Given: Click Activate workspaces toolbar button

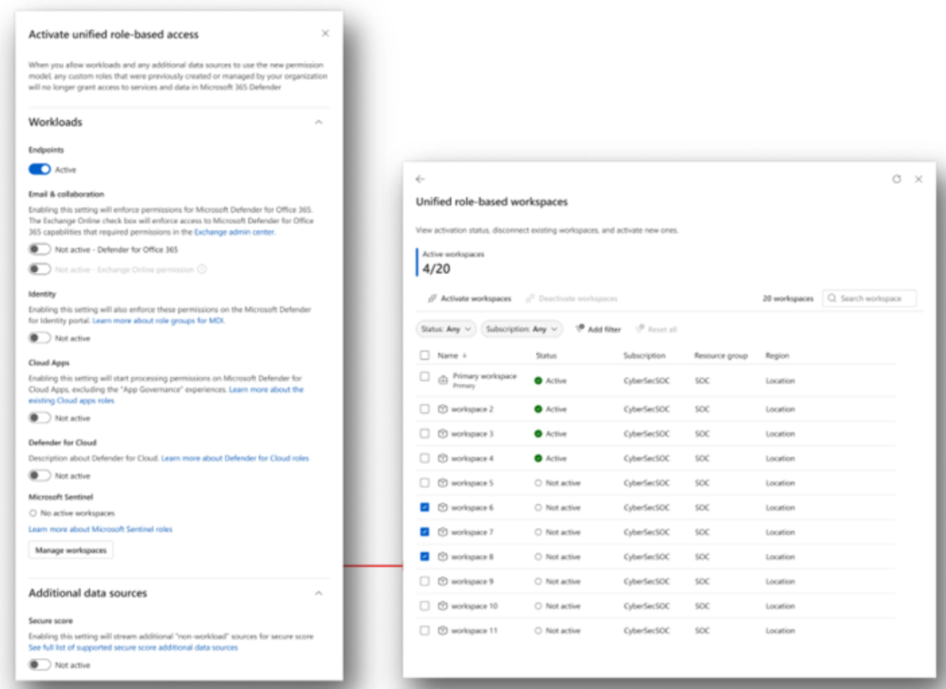Looking at the screenshot, I should pos(470,299).
